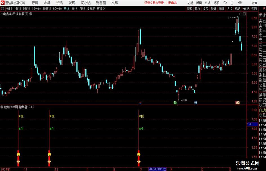Switch to the 30分钟 period

coord(47,9)
